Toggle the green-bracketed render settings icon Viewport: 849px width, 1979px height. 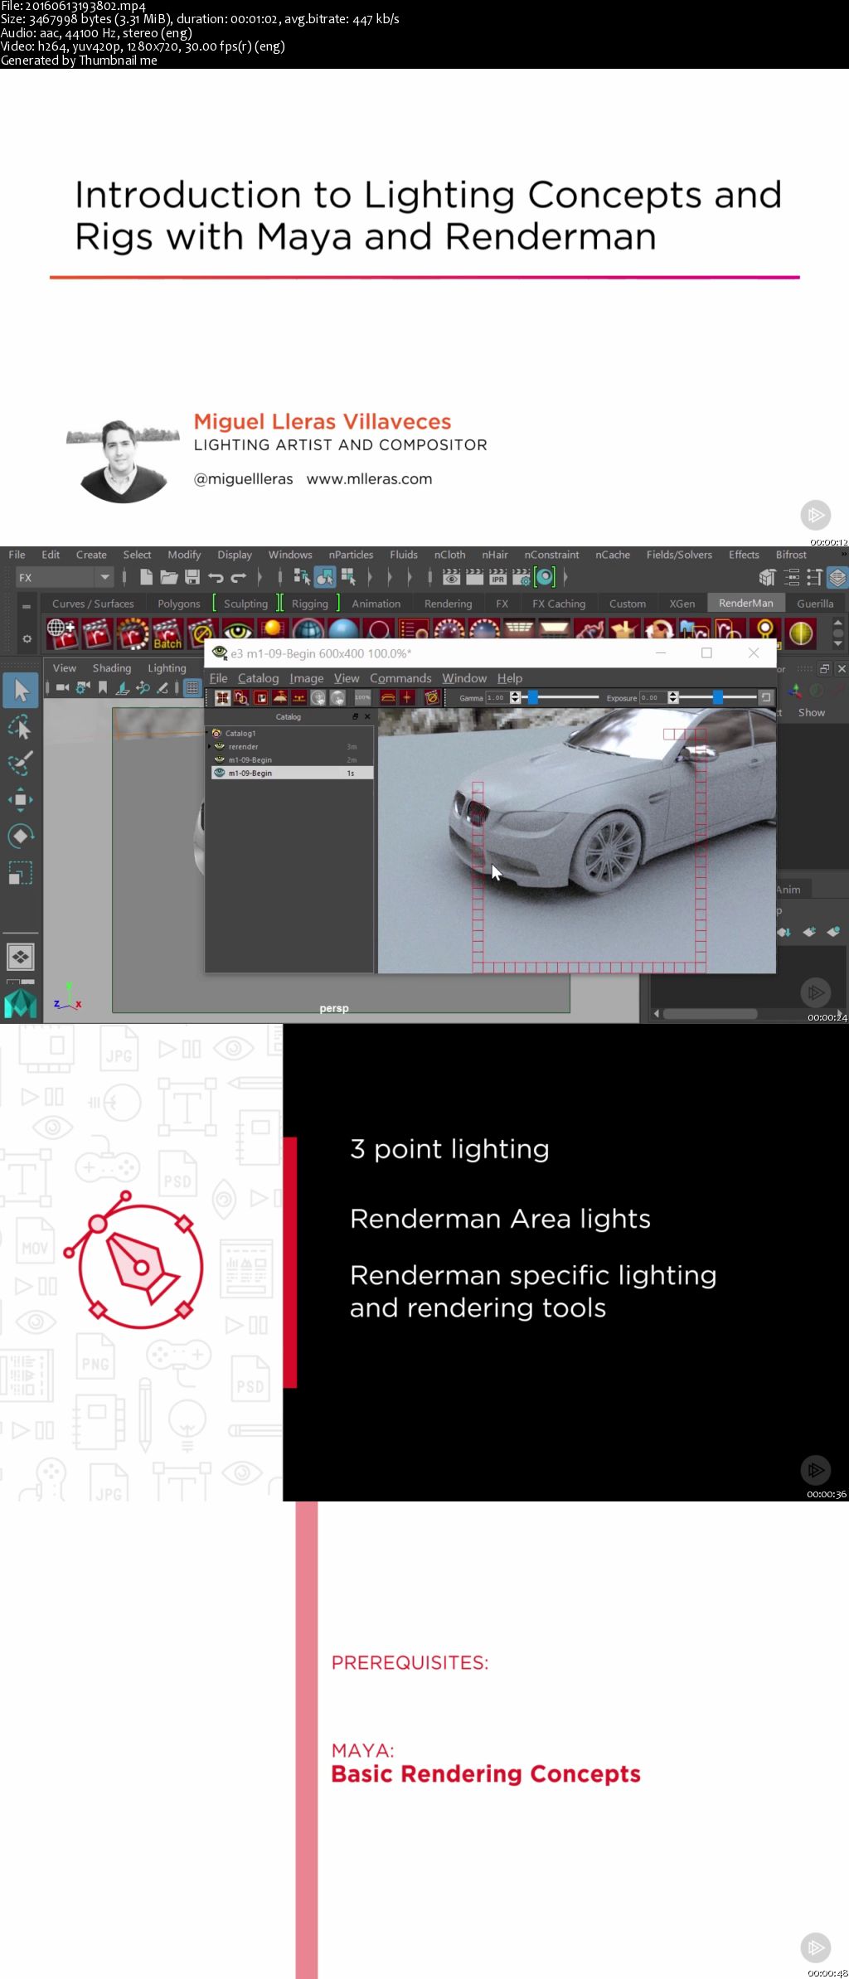coord(545,577)
